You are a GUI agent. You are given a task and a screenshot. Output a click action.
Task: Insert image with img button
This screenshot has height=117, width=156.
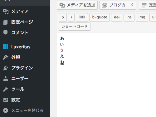pos(142,17)
